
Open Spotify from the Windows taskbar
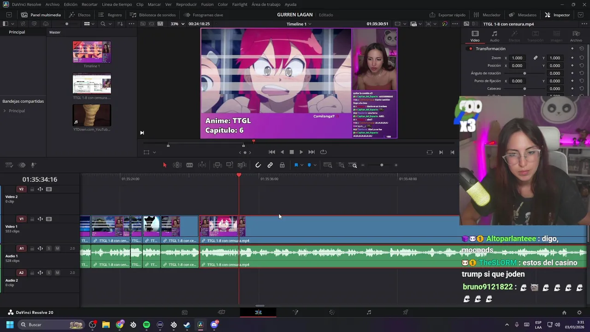(x=147, y=325)
